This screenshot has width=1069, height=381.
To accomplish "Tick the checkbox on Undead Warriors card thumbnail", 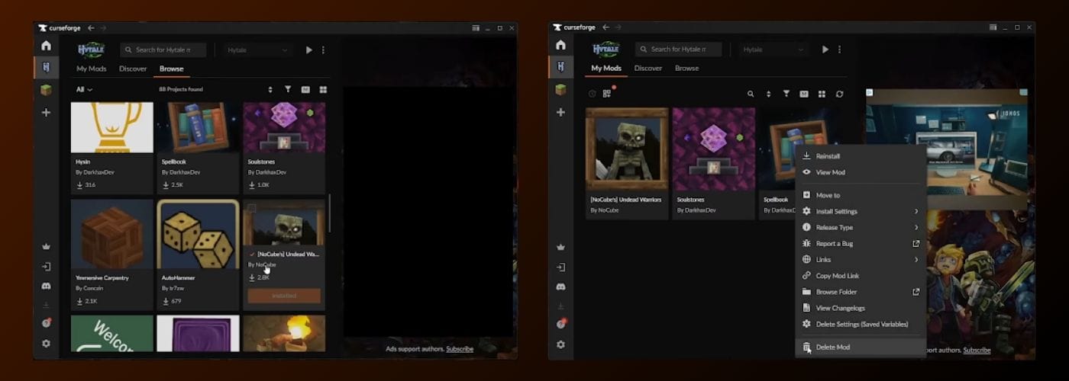I will click(x=251, y=208).
